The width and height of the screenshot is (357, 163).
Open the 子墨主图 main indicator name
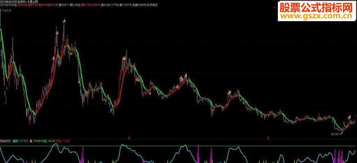[34, 1]
